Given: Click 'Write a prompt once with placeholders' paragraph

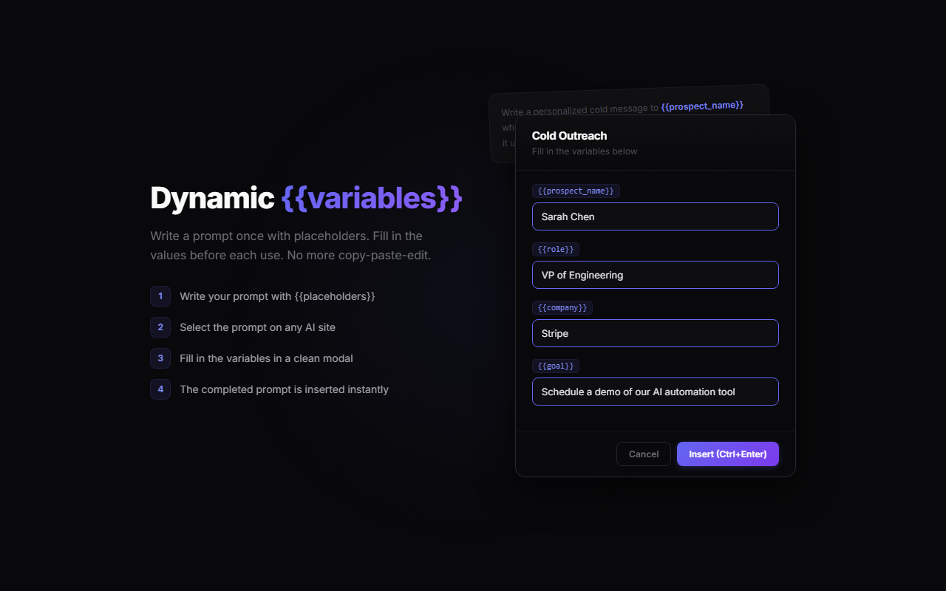Looking at the screenshot, I should 290,246.
